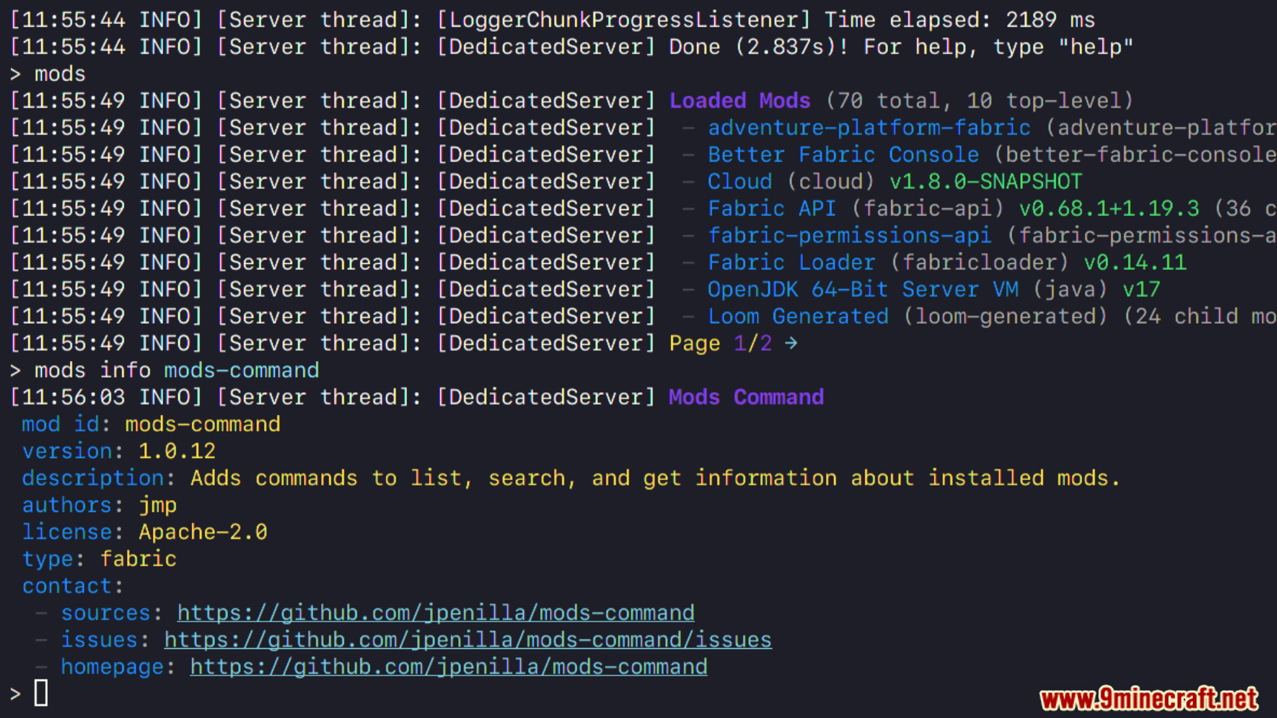The width and height of the screenshot is (1277, 718).
Task: Click the Mods Command heading
Action: click(x=746, y=398)
